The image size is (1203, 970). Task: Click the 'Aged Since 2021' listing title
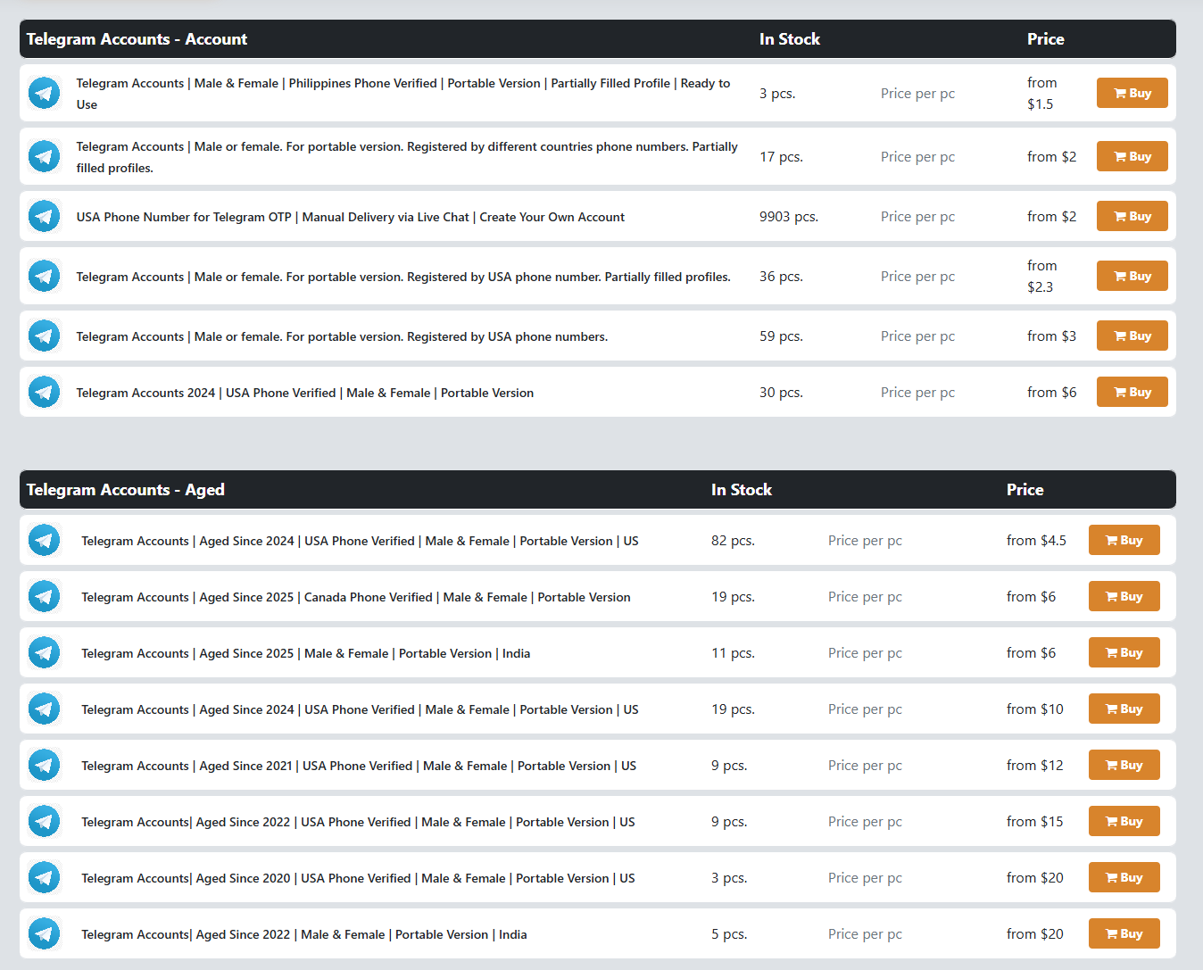[359, 766]
